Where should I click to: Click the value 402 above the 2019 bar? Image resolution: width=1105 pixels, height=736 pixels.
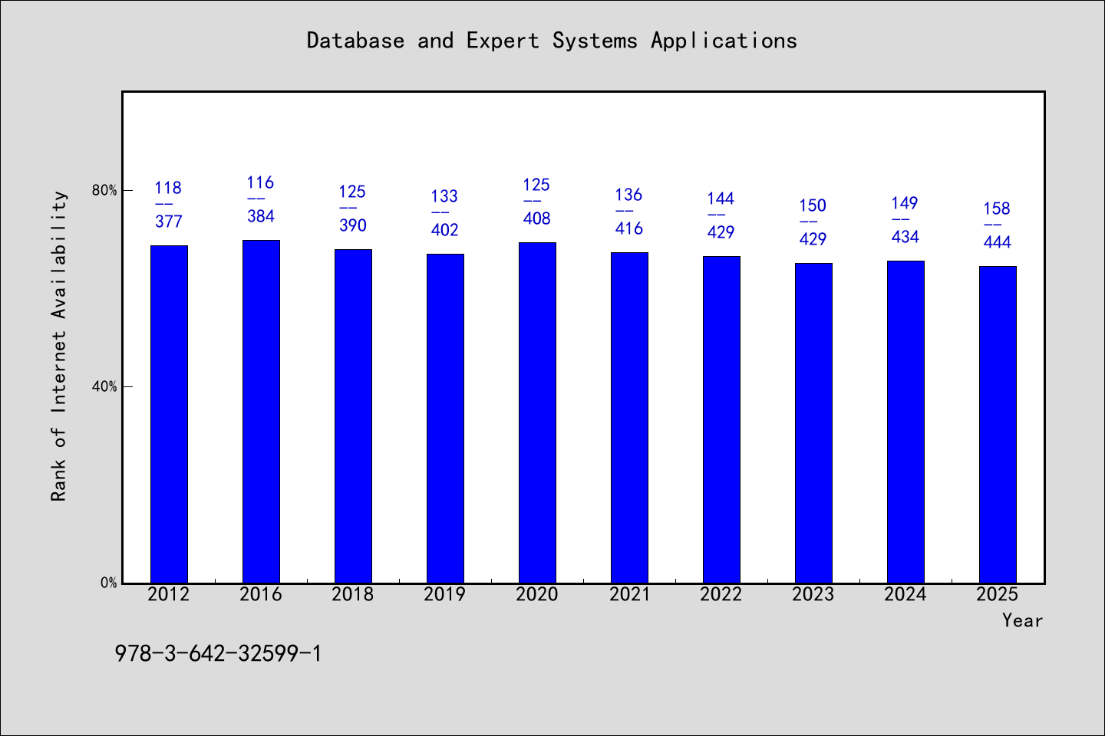click(x=445, y=230)
